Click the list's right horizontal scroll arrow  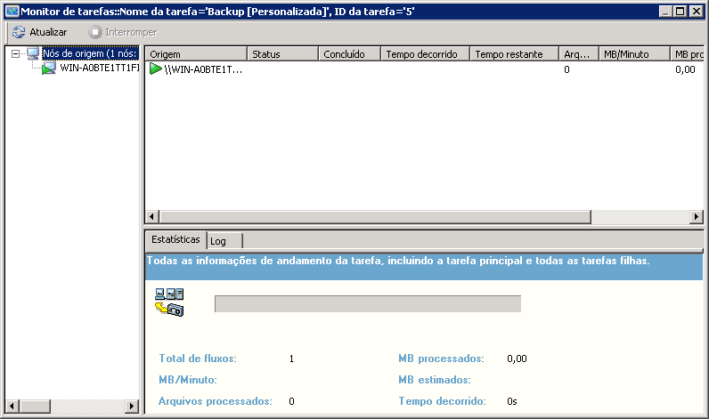(x=697, y=217)
